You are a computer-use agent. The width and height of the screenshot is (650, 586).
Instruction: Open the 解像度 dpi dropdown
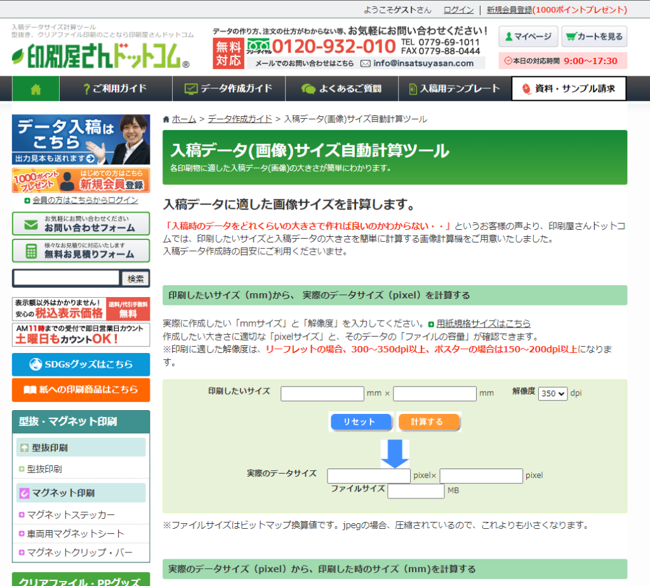pyautogui.click(x=552, y=394)
